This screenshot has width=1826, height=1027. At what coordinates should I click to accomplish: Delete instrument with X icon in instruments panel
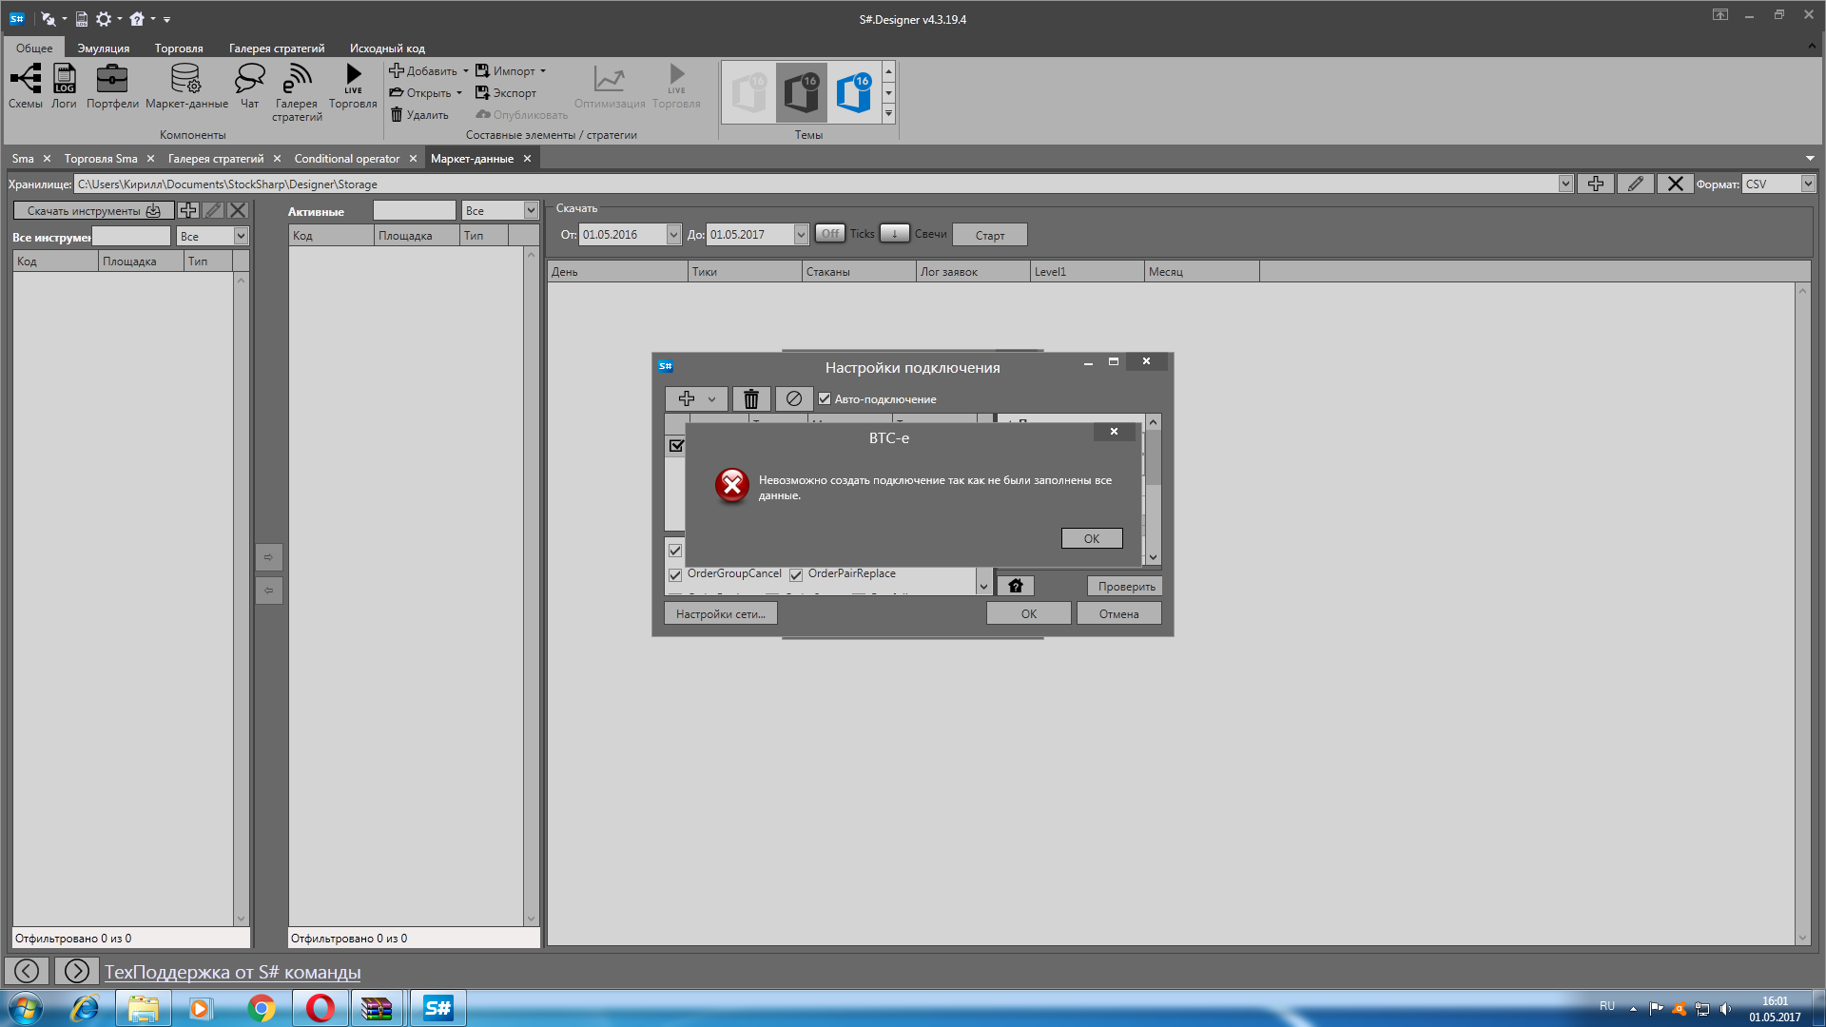(x=238, y=211)
